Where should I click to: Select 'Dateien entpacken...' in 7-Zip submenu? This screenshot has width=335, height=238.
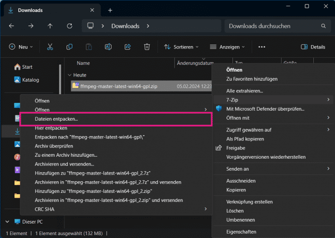56,118
